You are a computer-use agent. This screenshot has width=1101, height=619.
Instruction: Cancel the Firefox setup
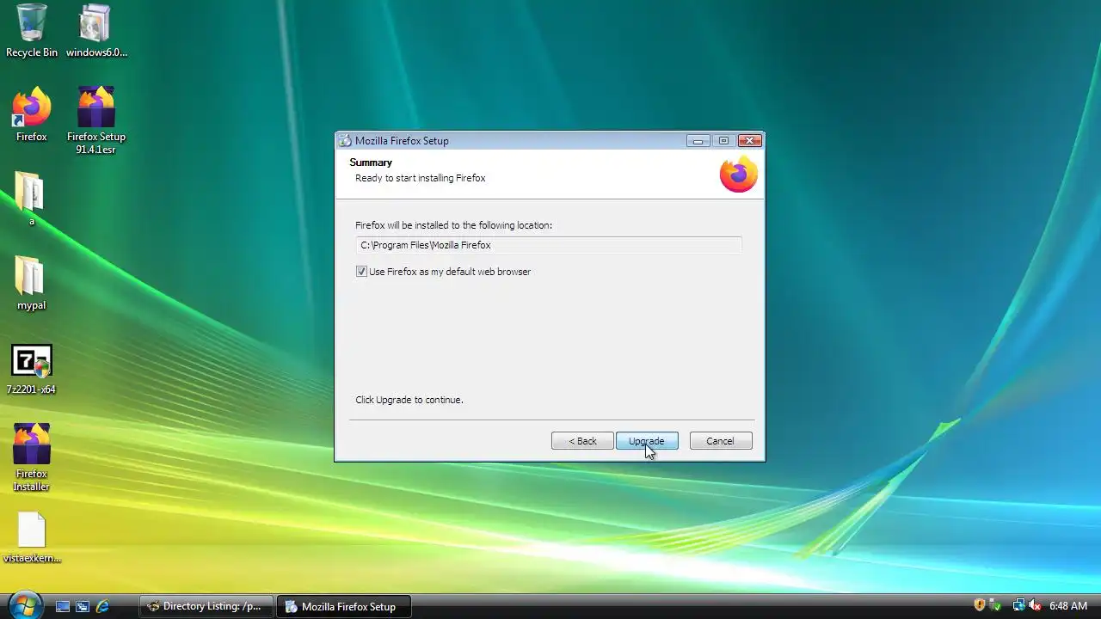tap(721, 441)
